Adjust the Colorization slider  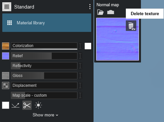44,46
